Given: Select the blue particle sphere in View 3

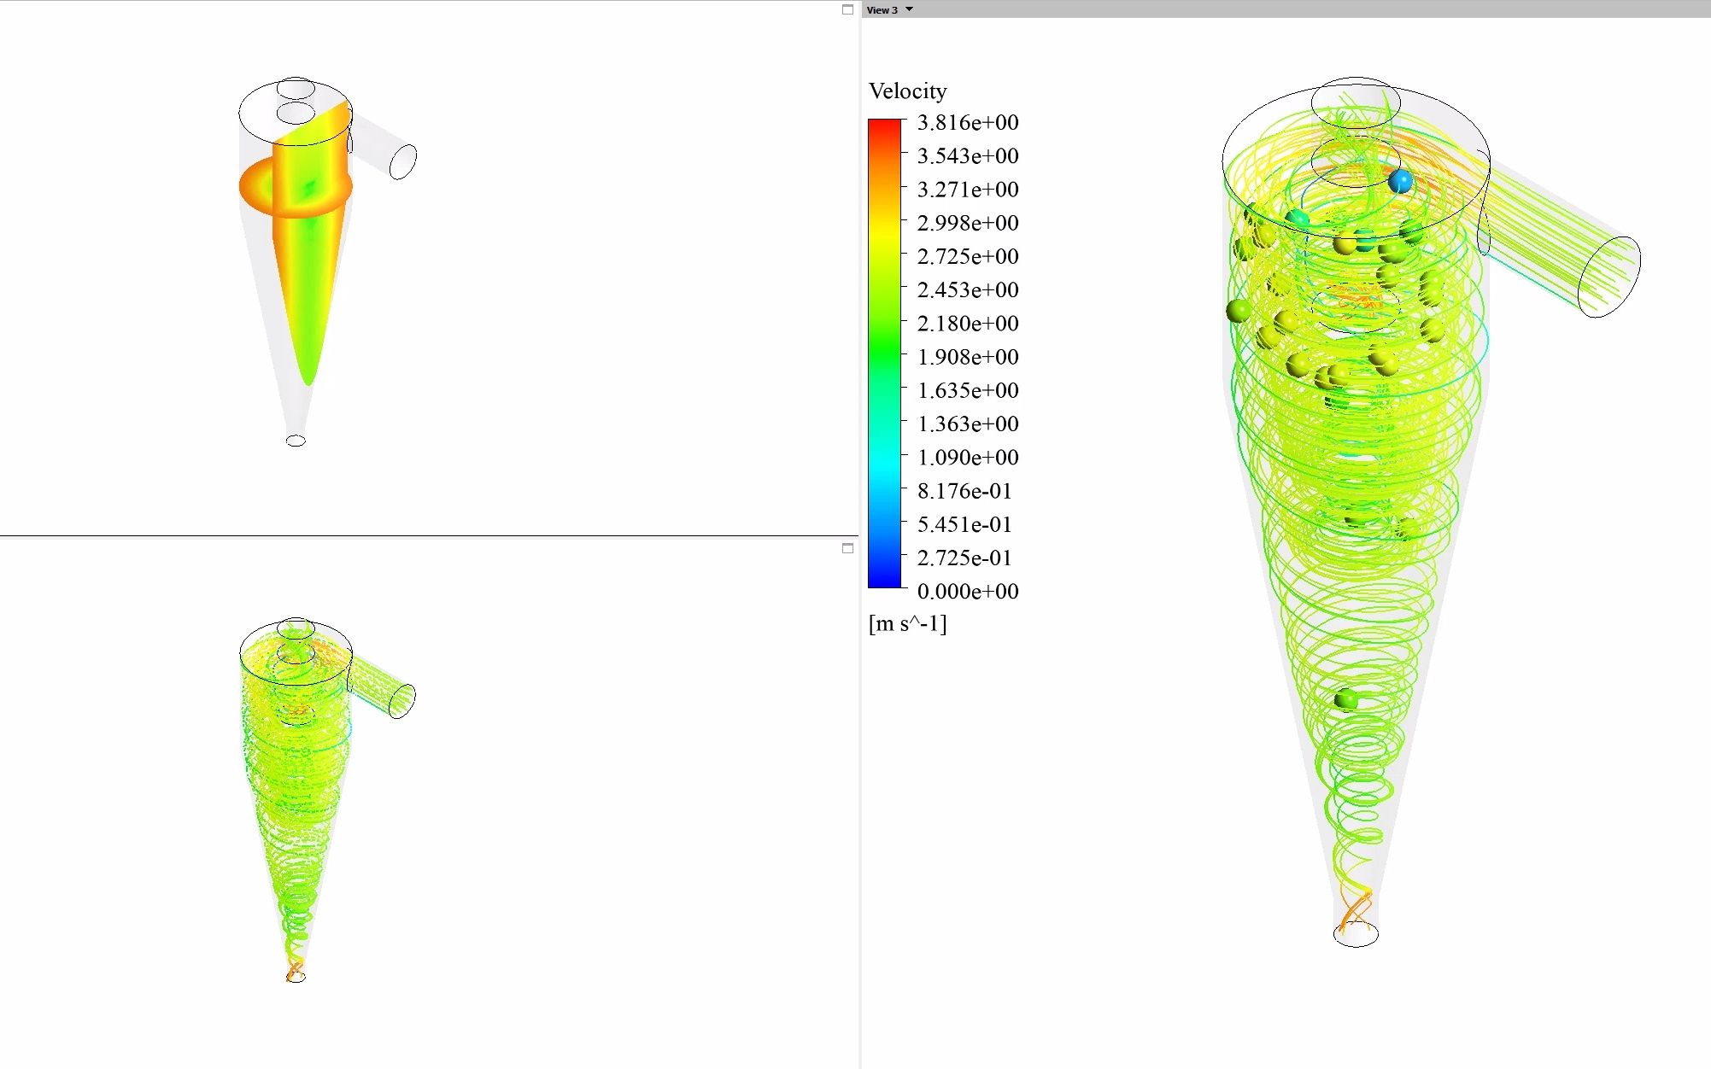Looking at the screenshot, I should 1400,181.
